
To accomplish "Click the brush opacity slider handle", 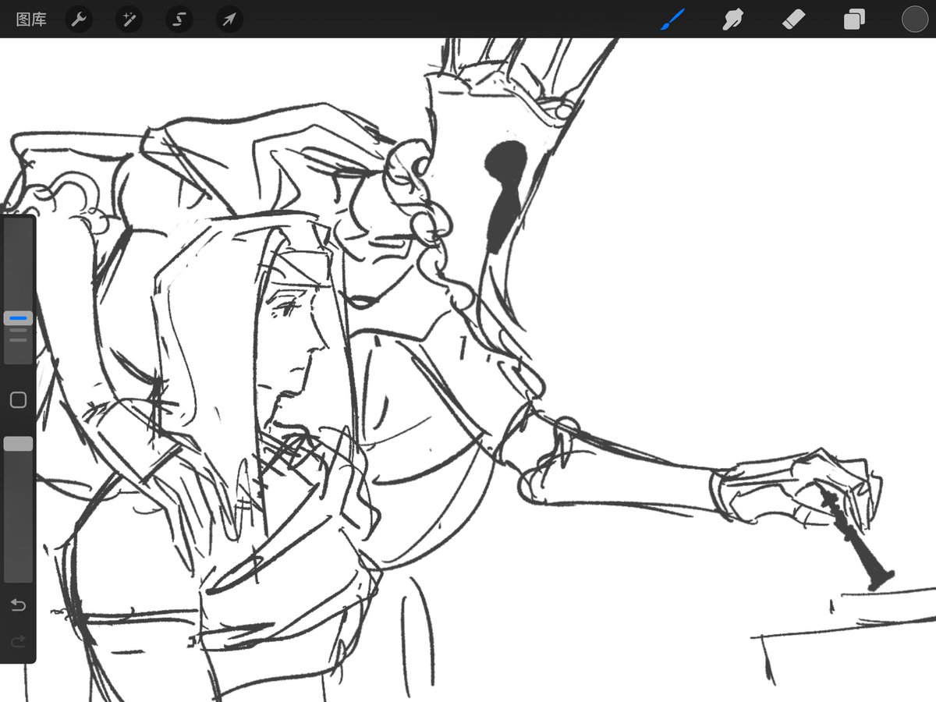I will (18, 444).
